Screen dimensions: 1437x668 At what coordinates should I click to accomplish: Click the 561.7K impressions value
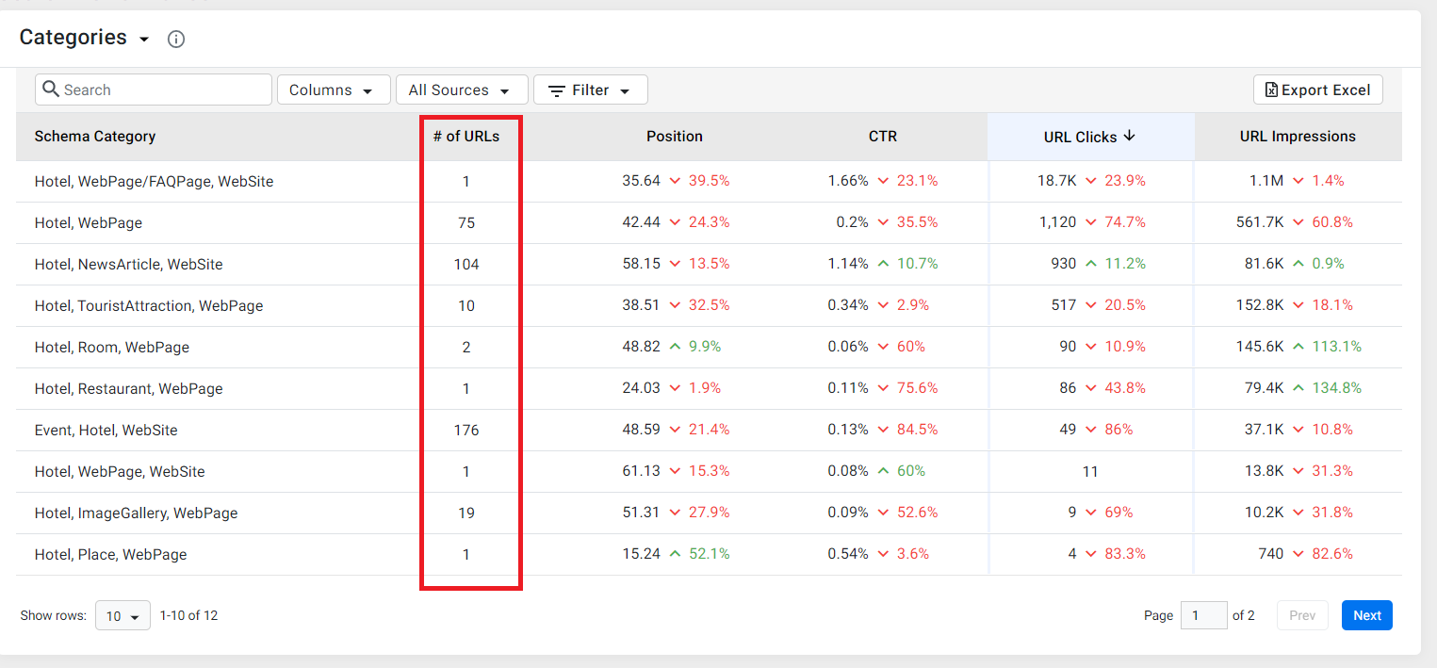click(1260, 222)
